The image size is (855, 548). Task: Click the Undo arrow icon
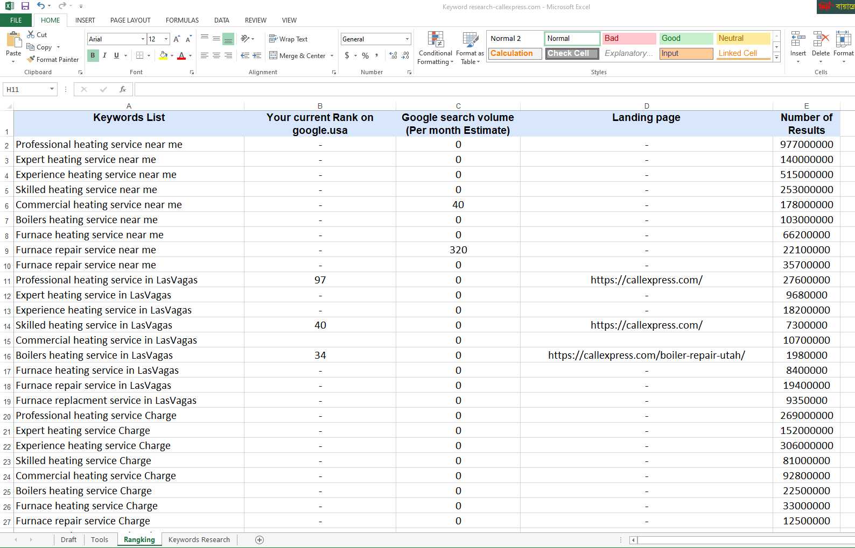[41, 6]
